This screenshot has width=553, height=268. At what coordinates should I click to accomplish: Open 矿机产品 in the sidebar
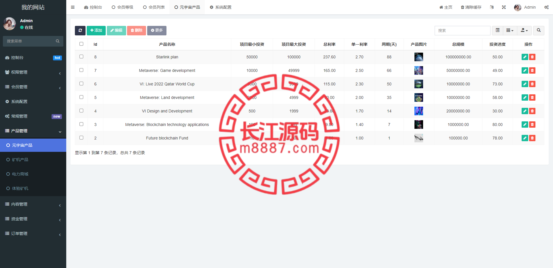pos(33,160)
